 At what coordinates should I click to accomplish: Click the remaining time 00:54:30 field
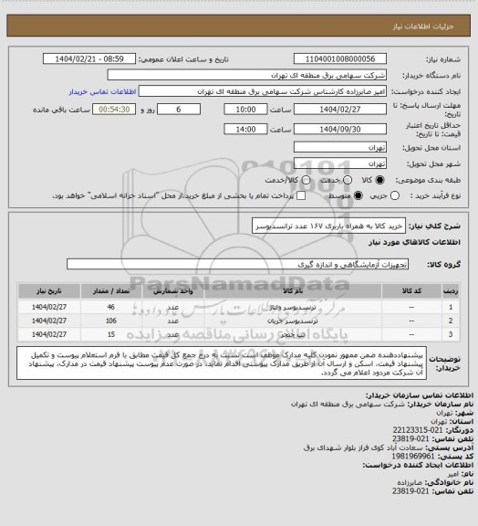(x=114, y=110)
